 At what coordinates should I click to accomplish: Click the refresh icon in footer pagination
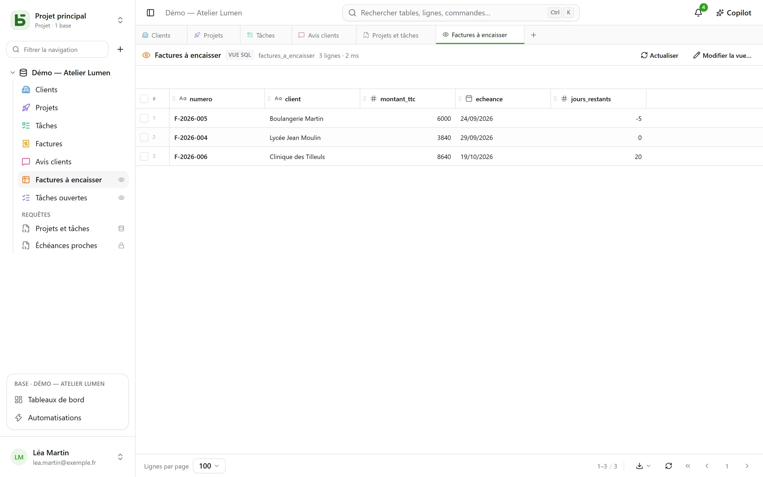(669, 466)
